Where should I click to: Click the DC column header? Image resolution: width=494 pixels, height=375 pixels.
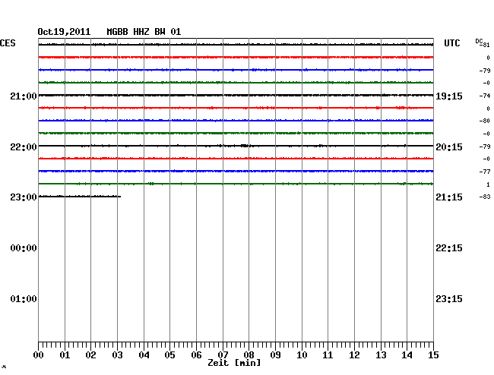click(x=479, y=41)
